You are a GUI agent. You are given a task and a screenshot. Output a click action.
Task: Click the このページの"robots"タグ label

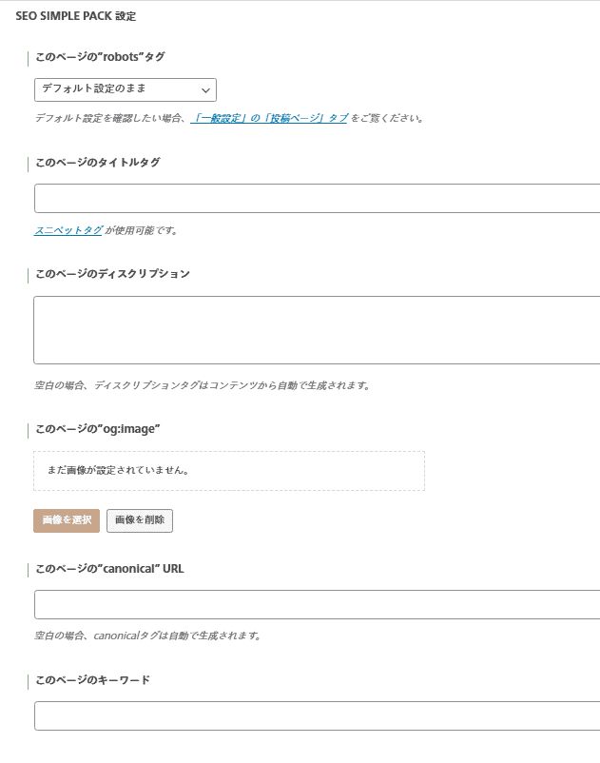(100, 57)
